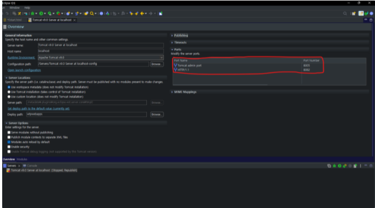Start the server with green play icon
Image resolution: width=375 pixels, height=208 pixels.
339,166
